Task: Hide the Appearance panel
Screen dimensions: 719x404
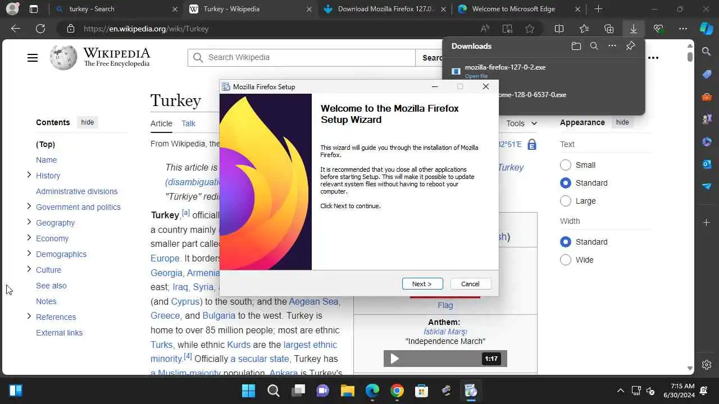Action: [622, 122]
